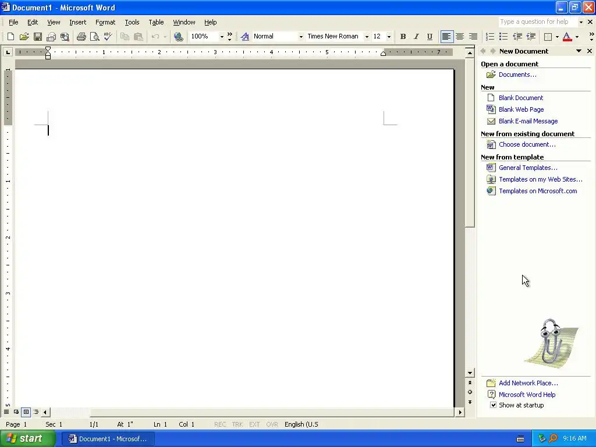Image resolution: width=596 pixels, height=447 pixels.
Task: Click the Select Browse Object circle button
Action: (x=470, y=392)
